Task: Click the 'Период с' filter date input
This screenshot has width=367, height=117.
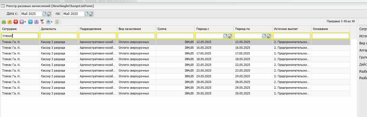Action: pyautogui.click(x=209, y=36)
